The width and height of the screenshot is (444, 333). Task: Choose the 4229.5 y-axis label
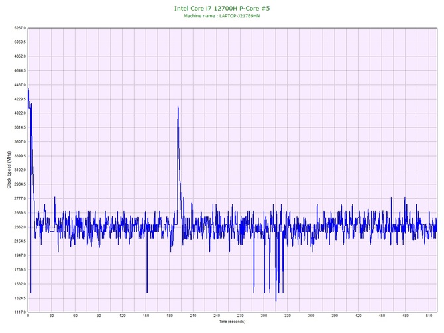coord(20,100)
